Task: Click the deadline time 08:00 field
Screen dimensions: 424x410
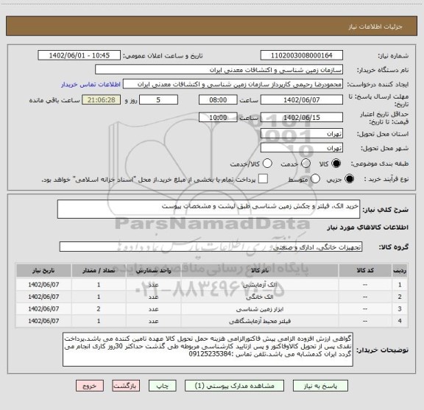Action: (218, 100)
